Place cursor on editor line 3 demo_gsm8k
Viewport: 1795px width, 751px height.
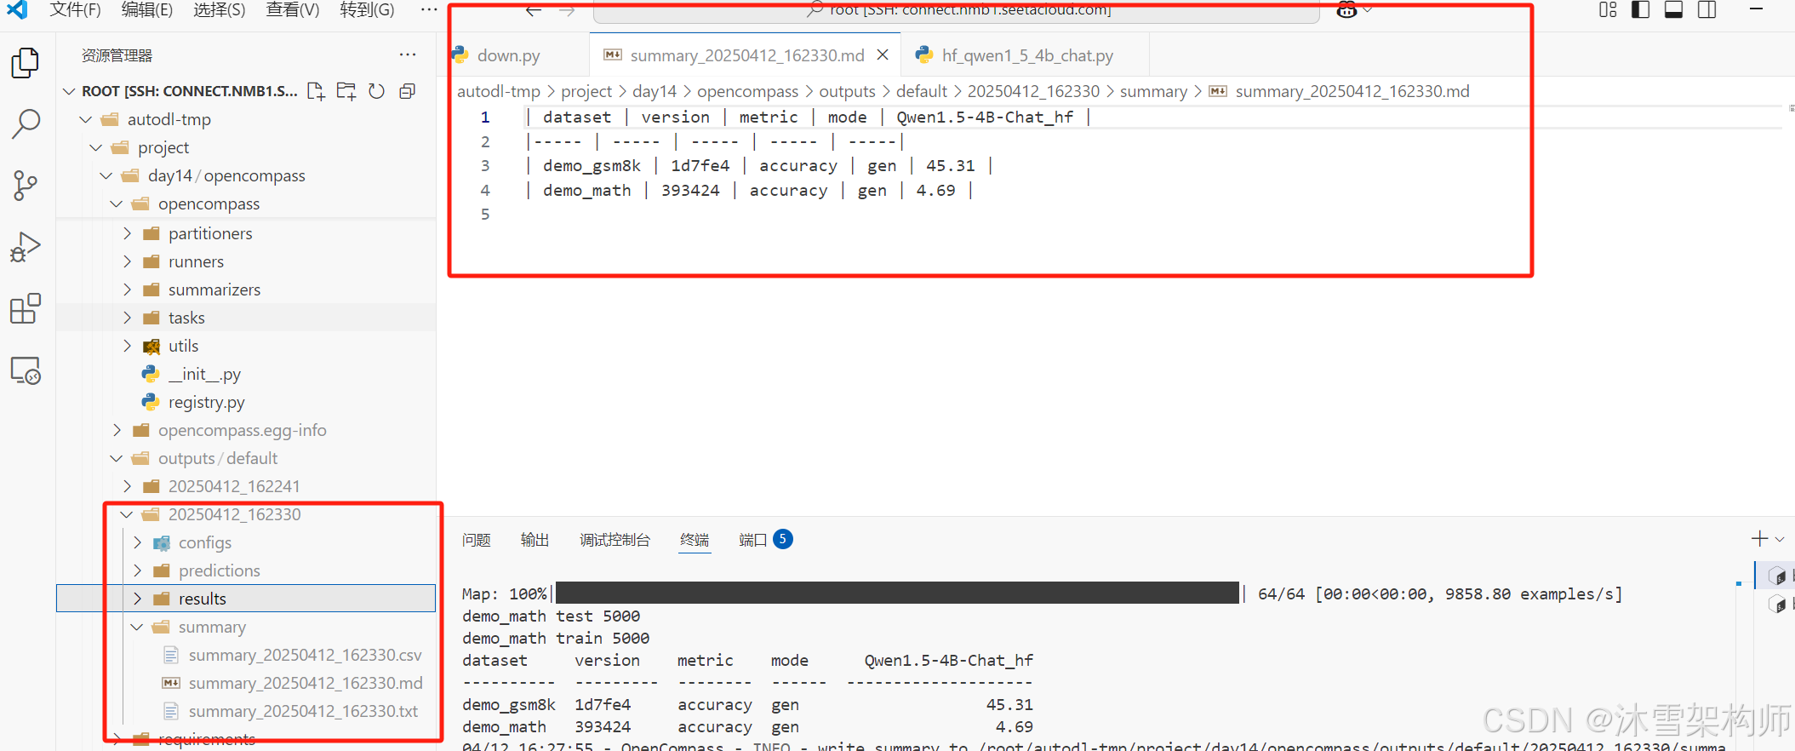[592, 166]
